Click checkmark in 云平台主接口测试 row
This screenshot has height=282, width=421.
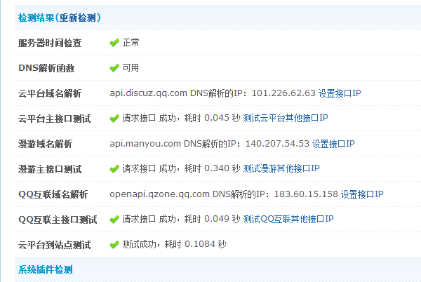114,119
